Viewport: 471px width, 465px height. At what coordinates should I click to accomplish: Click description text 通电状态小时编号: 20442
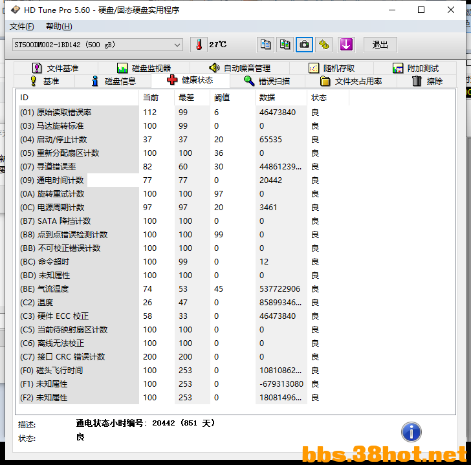(x=146, y=423)
